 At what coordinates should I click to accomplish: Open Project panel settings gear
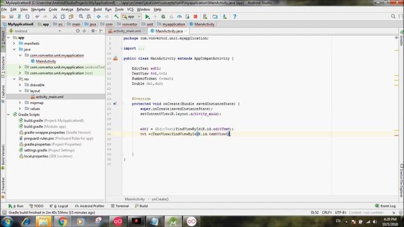click(x=93, y=31)
